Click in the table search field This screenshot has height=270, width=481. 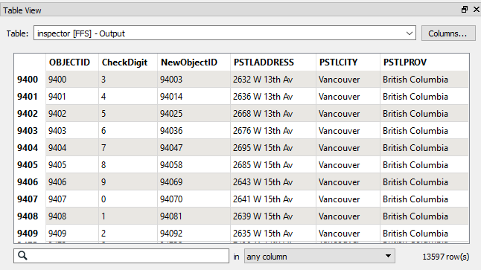(121, 256)
